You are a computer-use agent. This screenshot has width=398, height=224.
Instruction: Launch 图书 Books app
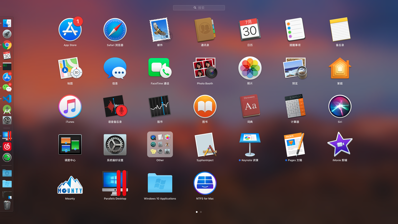pos(205,107)
